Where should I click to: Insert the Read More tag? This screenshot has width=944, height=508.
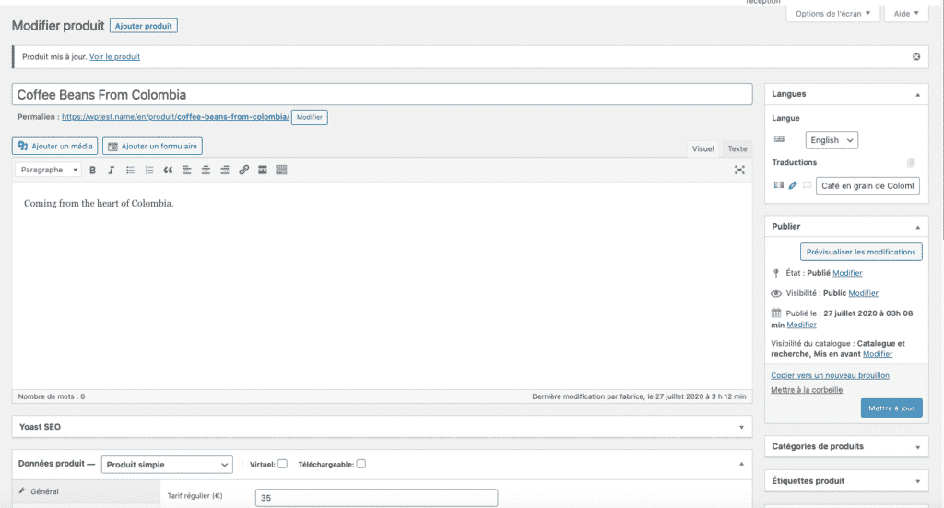[x=263, y=171]
